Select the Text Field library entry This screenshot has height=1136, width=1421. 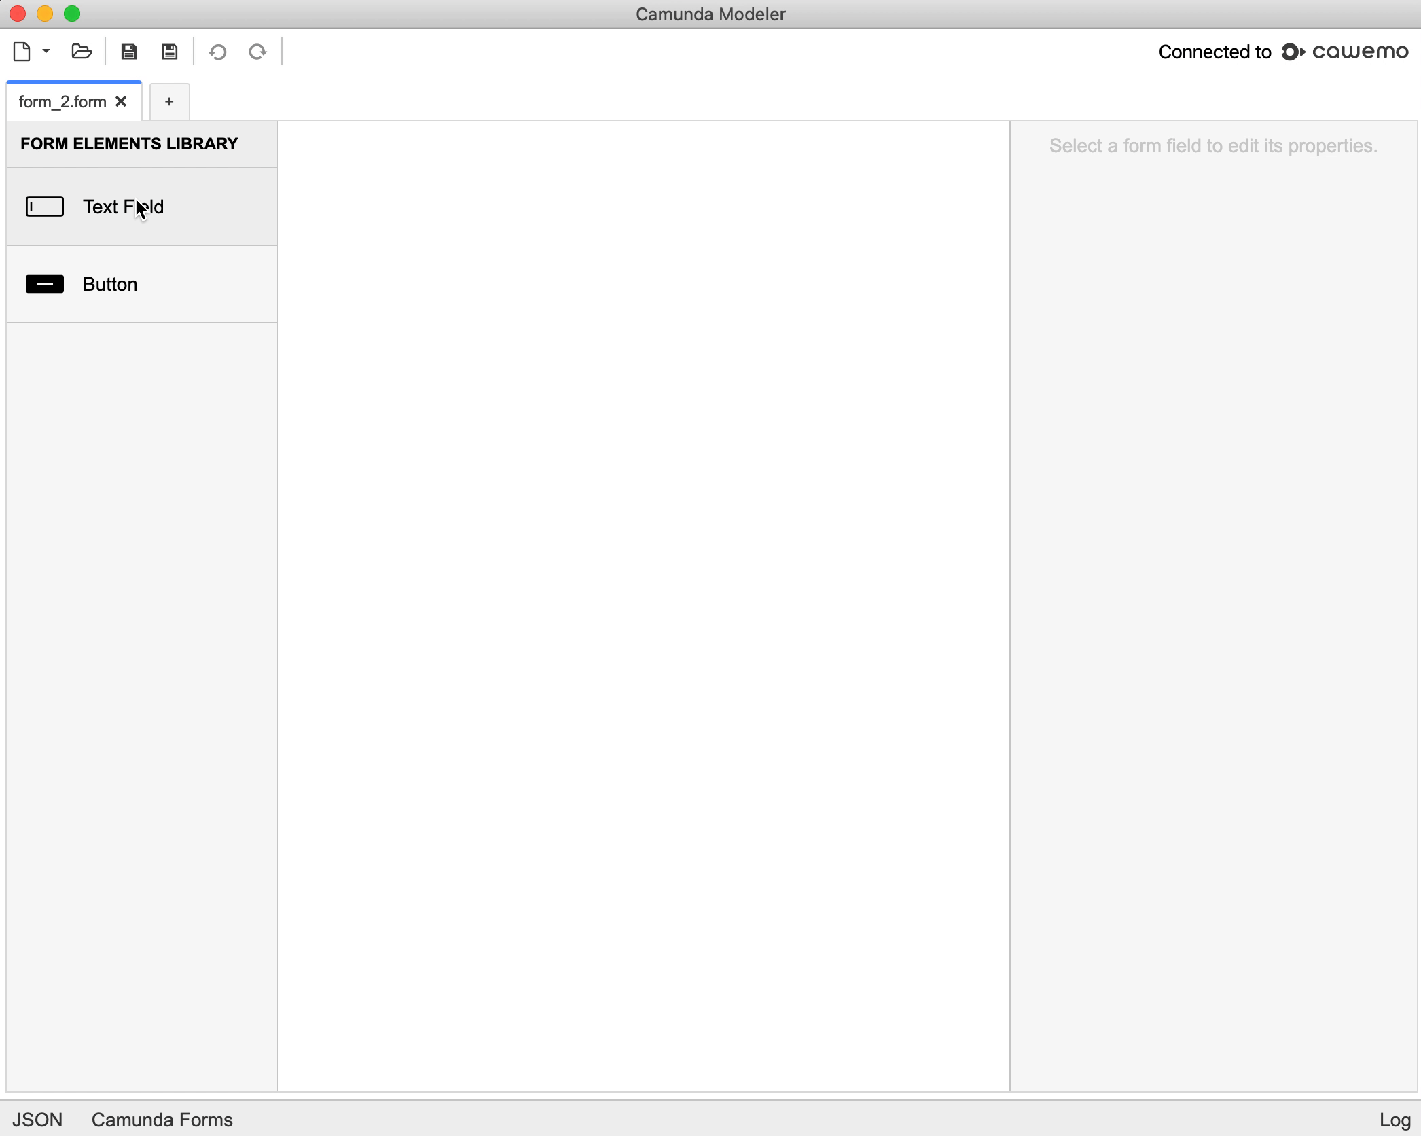tap(123, 207)
